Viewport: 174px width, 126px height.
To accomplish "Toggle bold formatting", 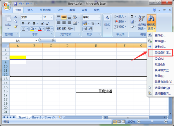I will 23,23.
